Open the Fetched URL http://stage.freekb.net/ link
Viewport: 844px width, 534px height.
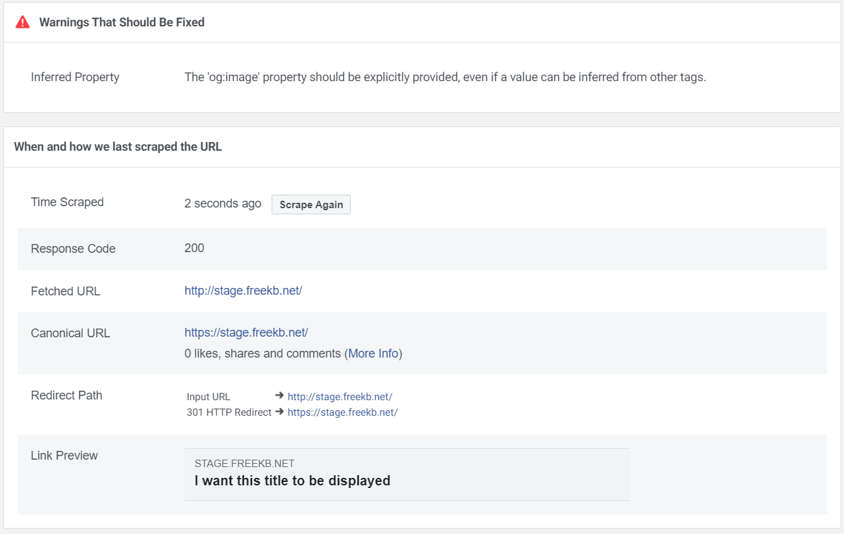click(x=243, y=291)
